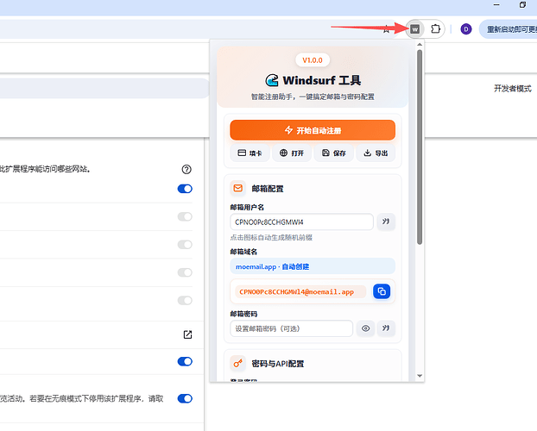537x431 pixels.
Task: Click the Windsurf logo in popup header
Action: click(272, 80)
